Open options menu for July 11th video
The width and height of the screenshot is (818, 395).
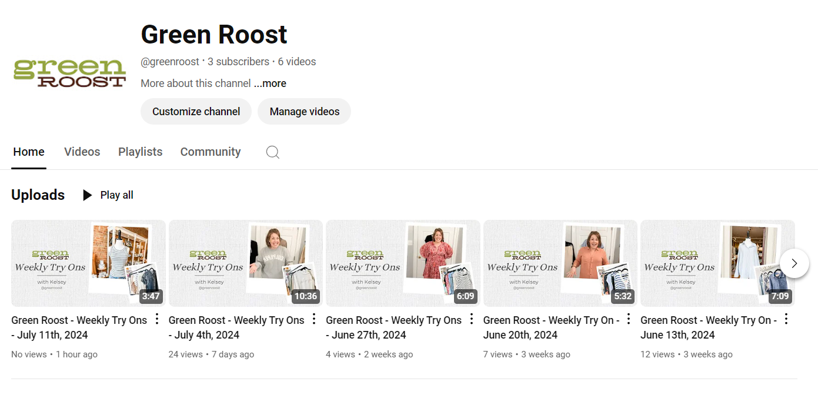coord(157,319)
